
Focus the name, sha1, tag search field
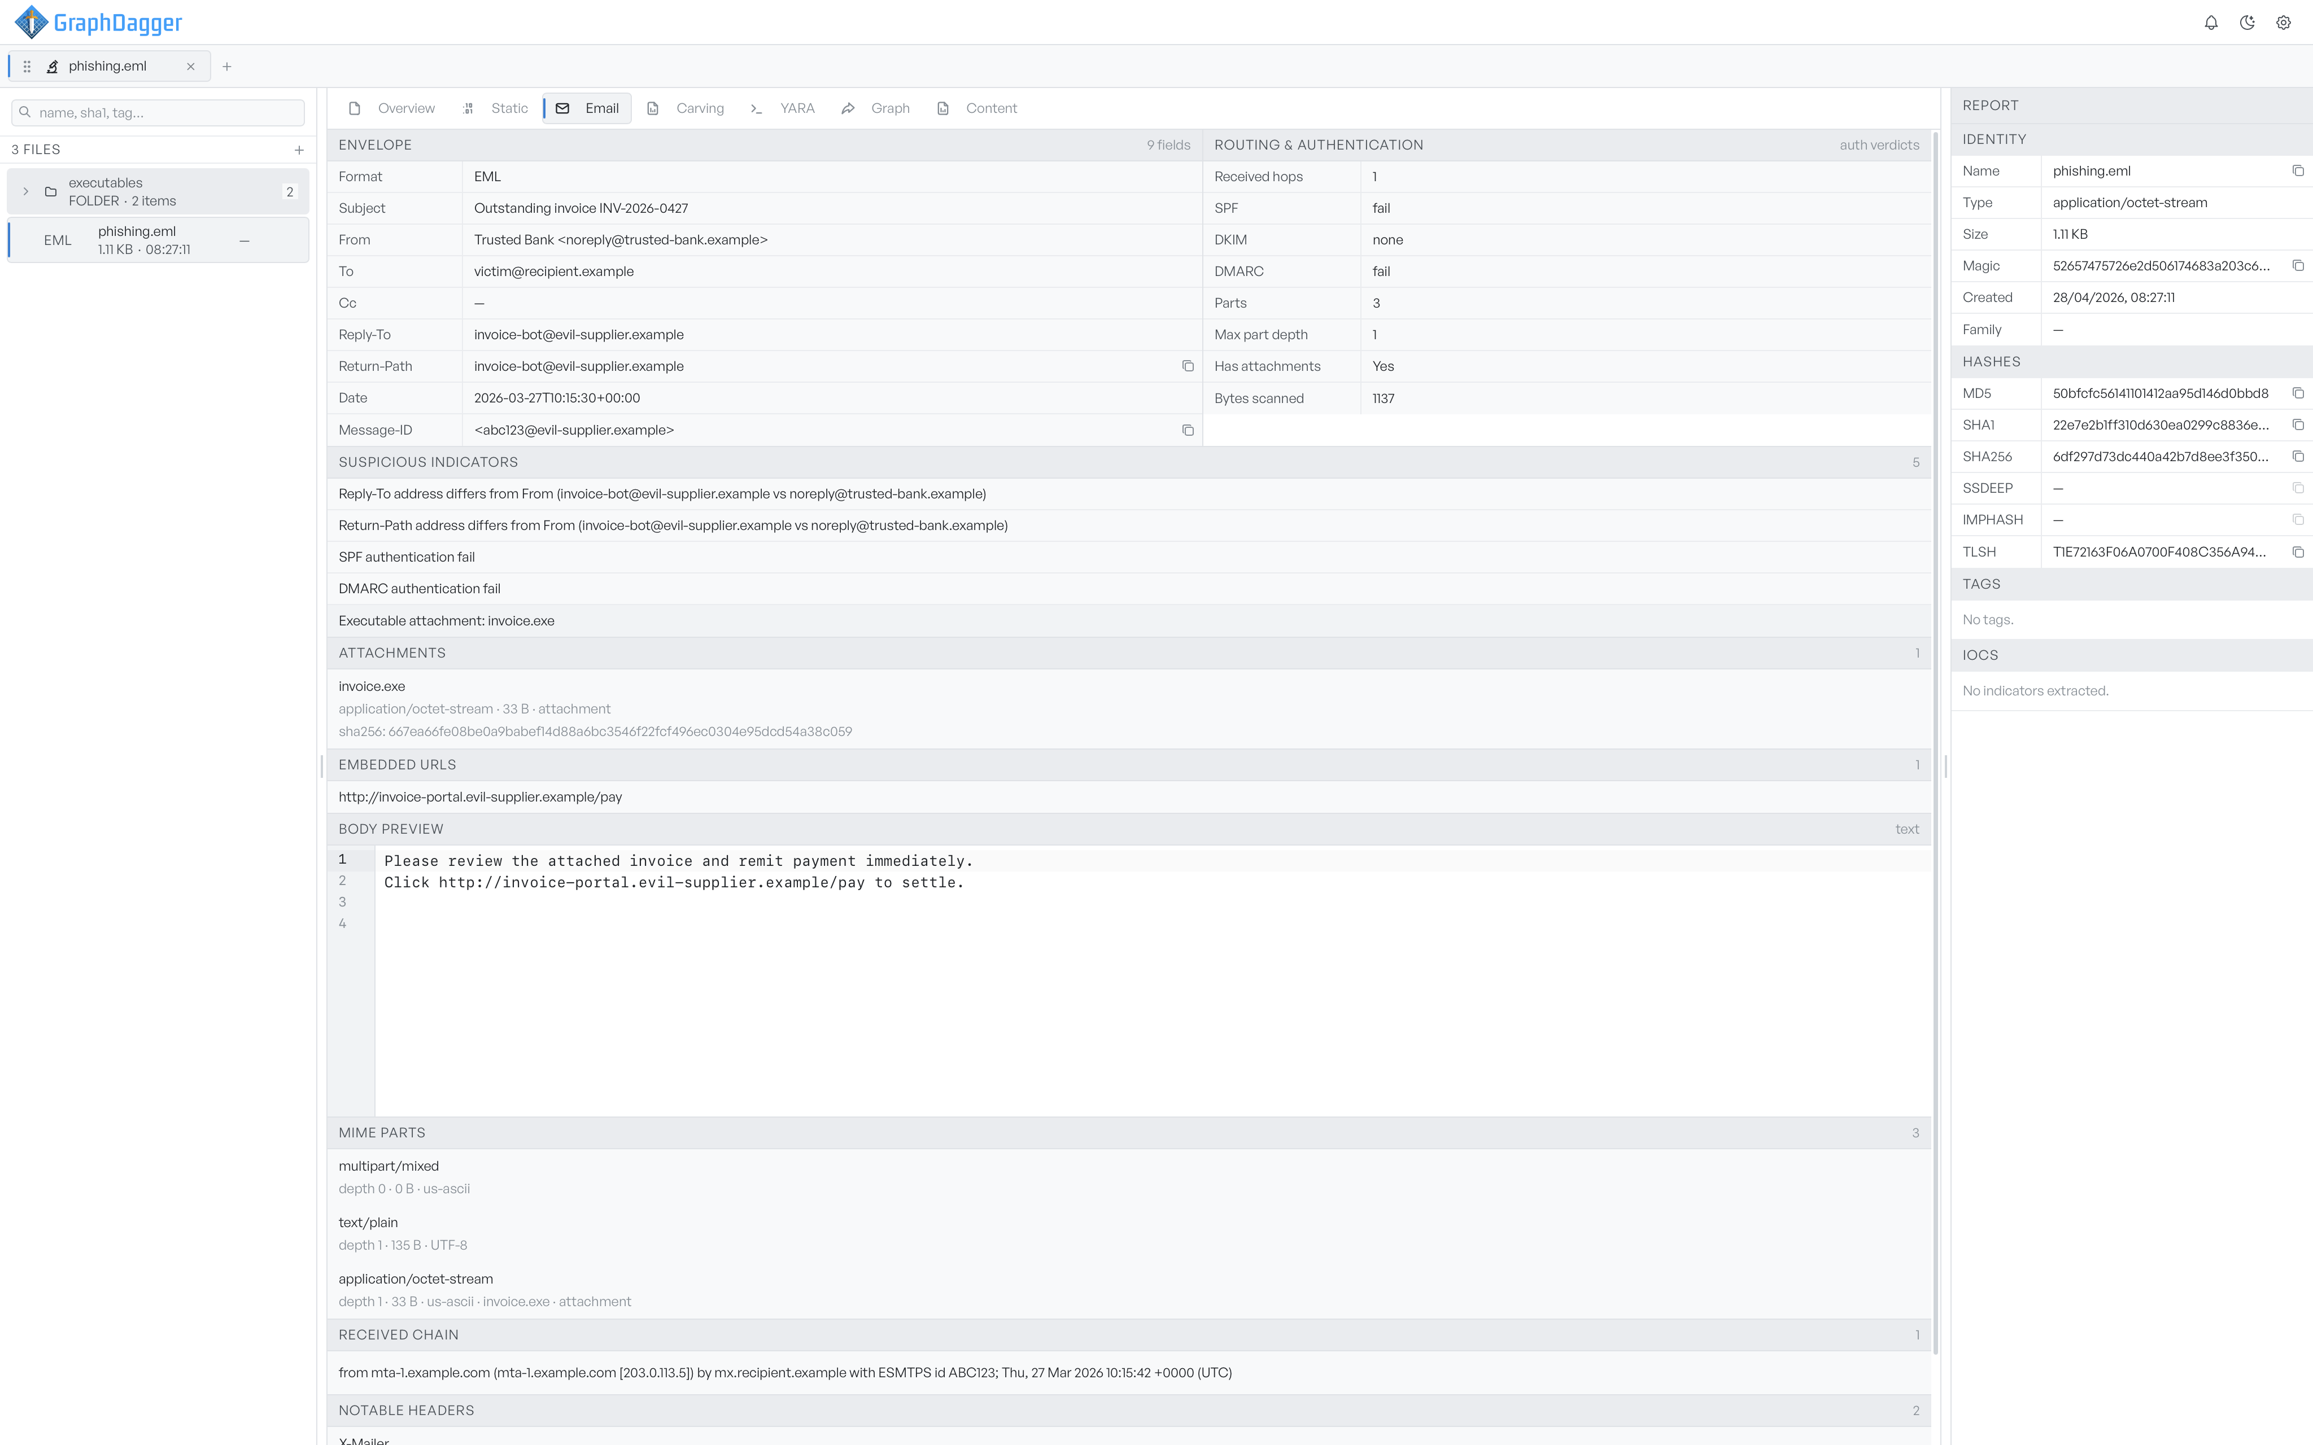(158, 113)
